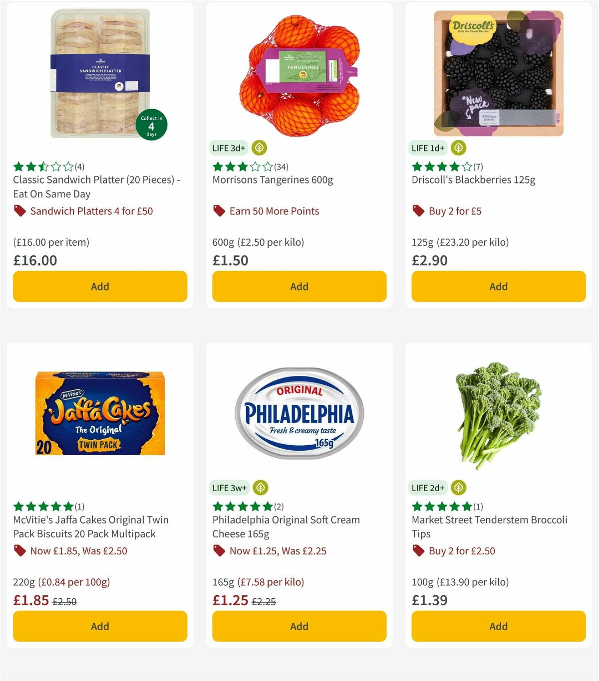Add Morrisons Tangerines 600g to basket
Screen dimensions: 599x681
pyautogui.click(x=299, y=286)
